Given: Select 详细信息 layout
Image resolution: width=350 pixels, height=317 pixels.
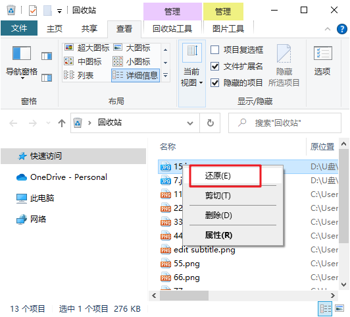Looking at the screenshot, I should (136, 75).
